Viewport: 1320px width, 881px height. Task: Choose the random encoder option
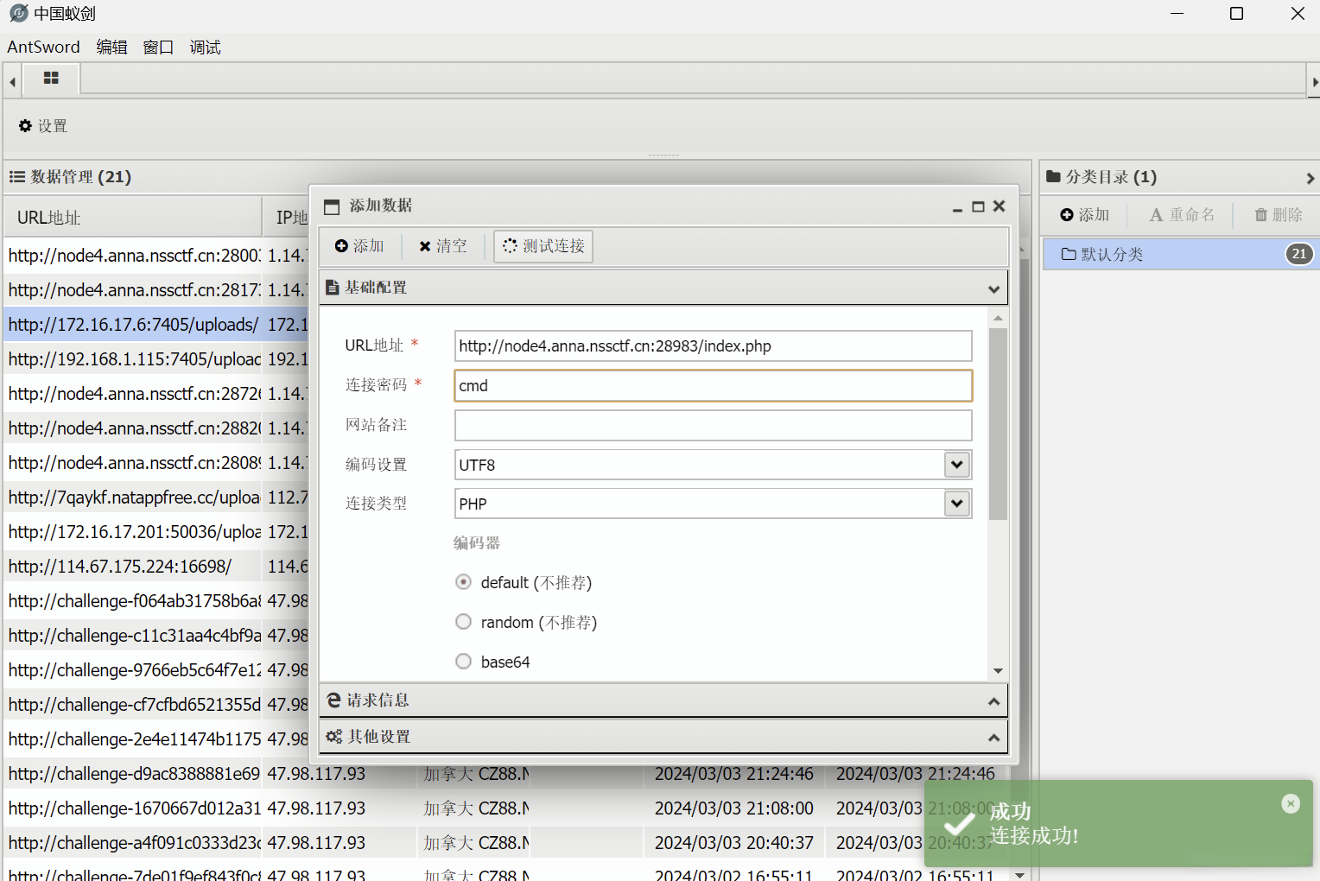[x=464, y=622]
